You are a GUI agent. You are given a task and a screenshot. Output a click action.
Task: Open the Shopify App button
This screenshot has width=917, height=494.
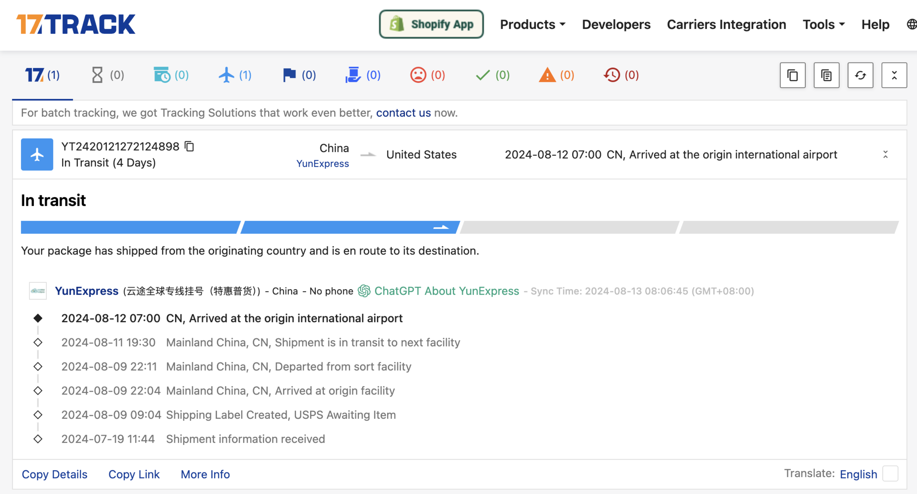(x=431, y=24)
